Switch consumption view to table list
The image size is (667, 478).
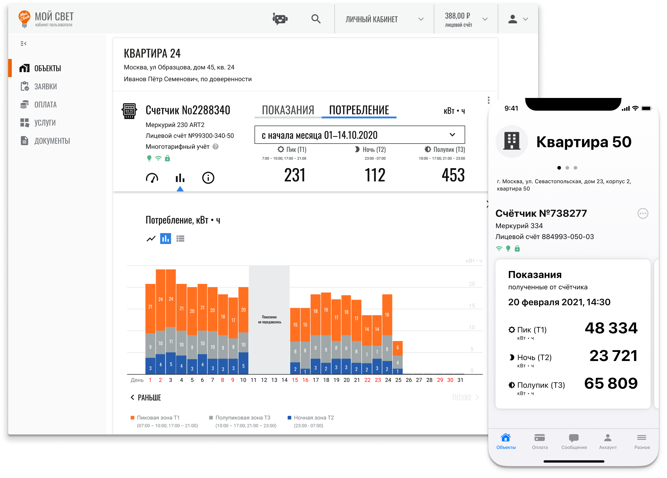tap(180, 239)
